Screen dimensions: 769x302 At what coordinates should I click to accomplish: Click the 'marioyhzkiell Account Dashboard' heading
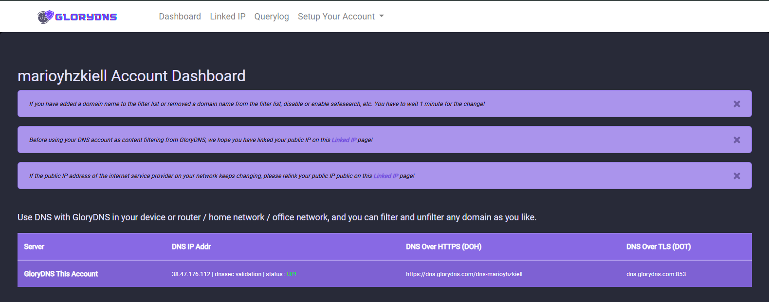(131, 76)
